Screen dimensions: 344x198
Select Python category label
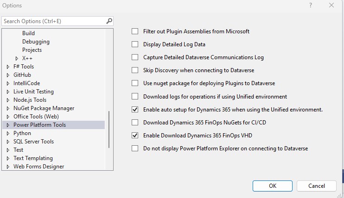tap(22, 133)
